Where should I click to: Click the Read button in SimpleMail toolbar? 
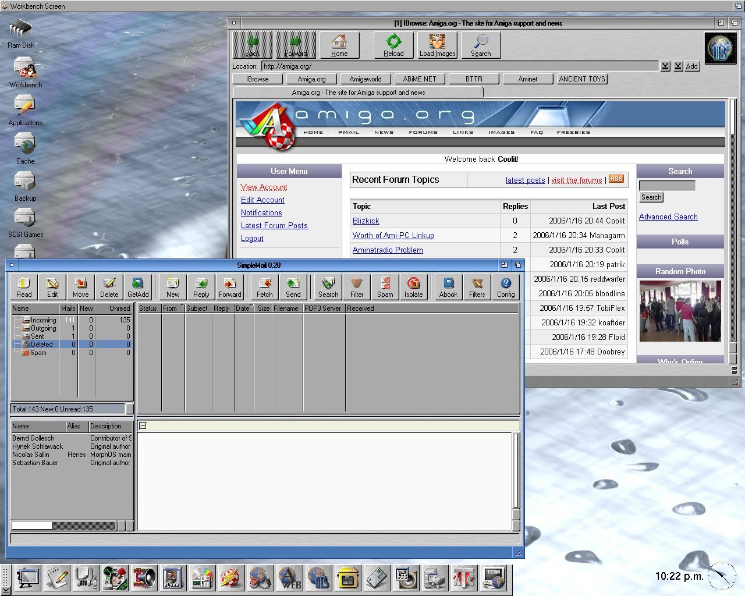click(24, 287)
